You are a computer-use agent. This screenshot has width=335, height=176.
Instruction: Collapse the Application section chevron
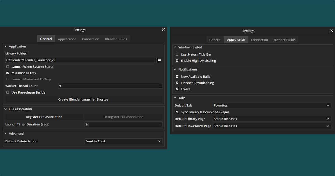(x=6, y=47)
